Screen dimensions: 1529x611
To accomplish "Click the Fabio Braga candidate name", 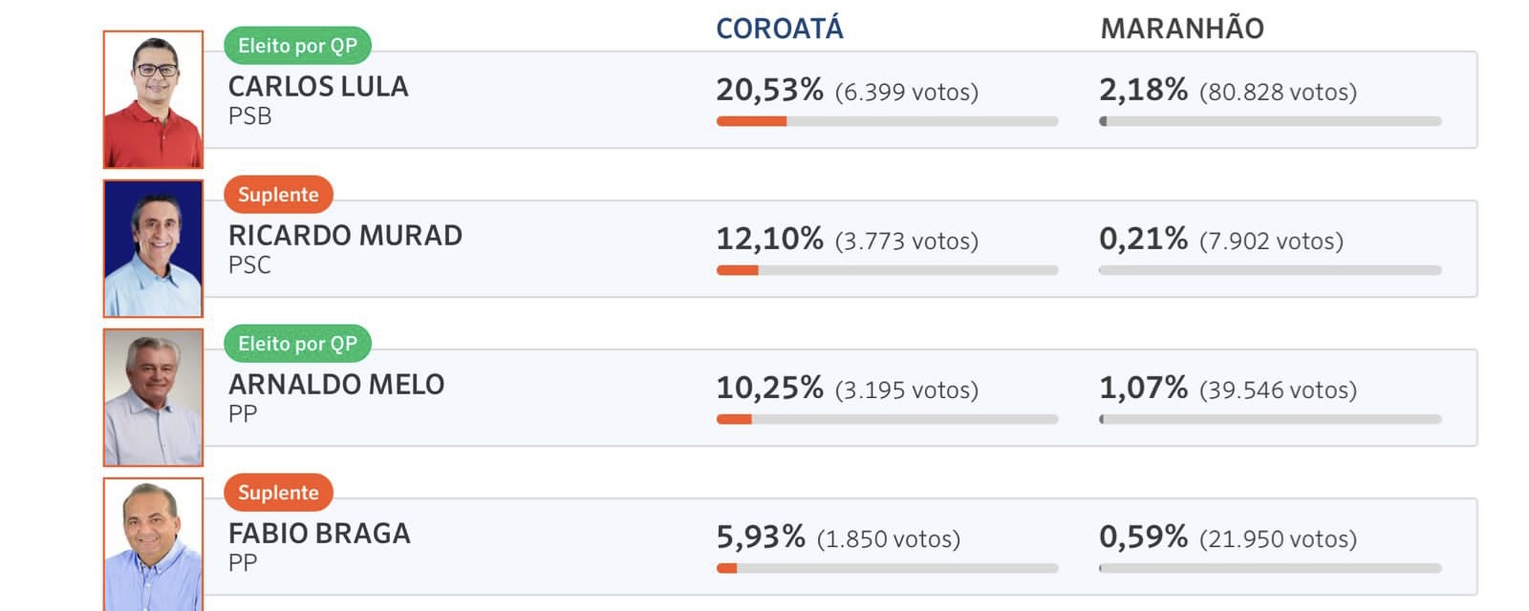I will click(319, 534).
